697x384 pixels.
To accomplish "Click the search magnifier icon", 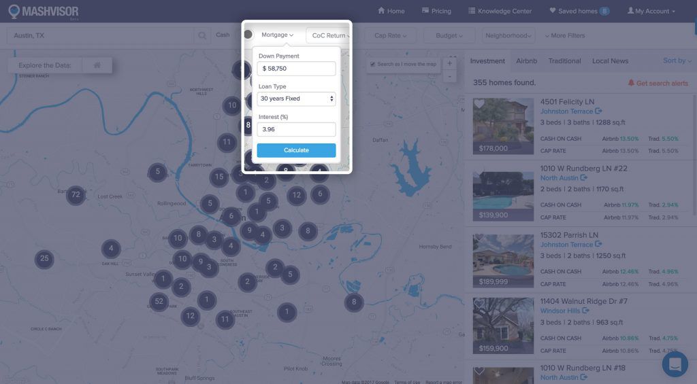I will click(x=202, y=35).
